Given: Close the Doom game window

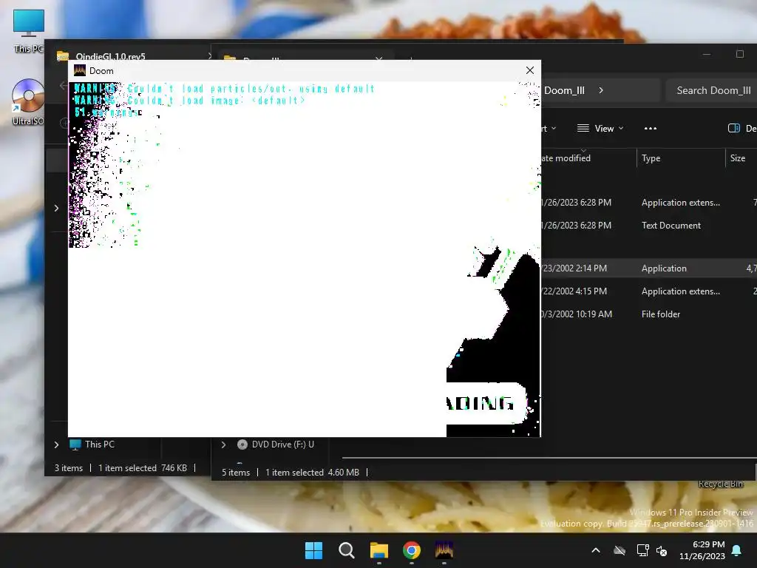Looking at the screenshot, I should pyautogui.click(x=529, y=70).
